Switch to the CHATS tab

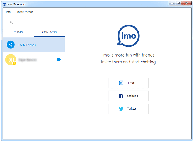click(18, 32)
